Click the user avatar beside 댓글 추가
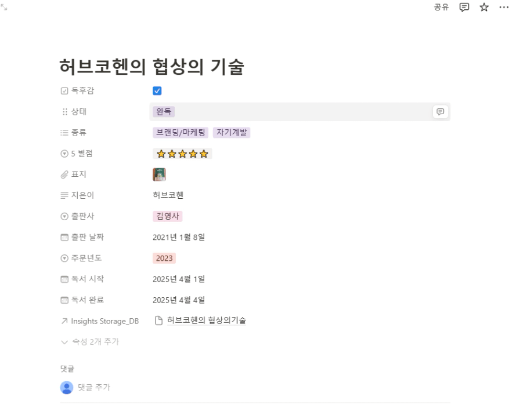 point(67,388)
